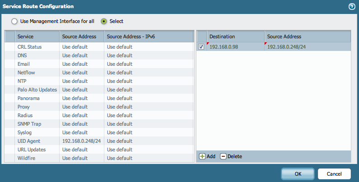Viewport: 359px width, 182px height.
Task: Click the green plus Add icon
Action: [202, 156]
